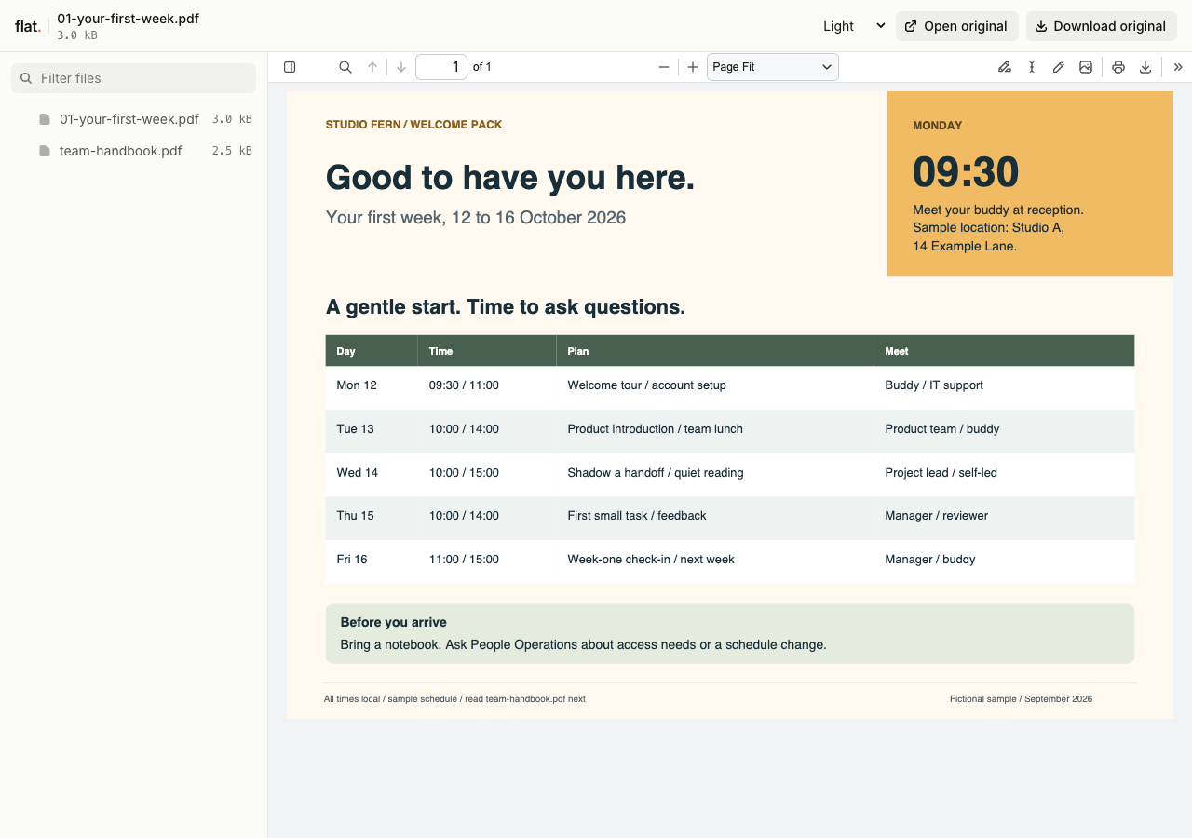The width and height of the screenshot is (1192, 838).
Task: Go to previous page arrow
Action: point(372,67)
